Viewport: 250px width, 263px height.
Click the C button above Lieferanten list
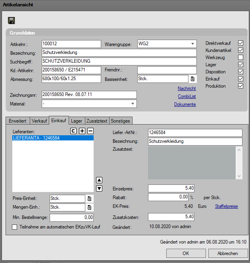(73, 131)
